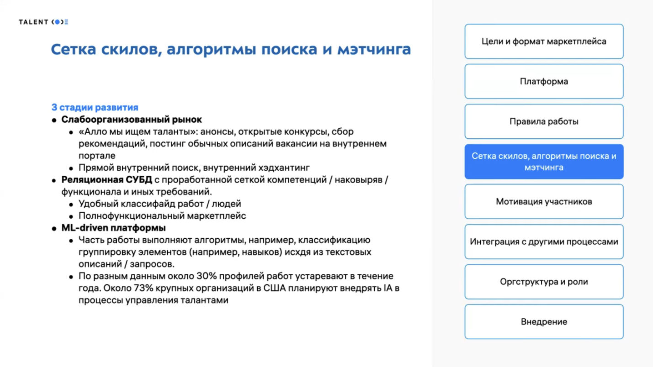This screenshot has height=367, width=653.
Task: Go to 'Правила работы' section
Action: (x=544, y=122)
